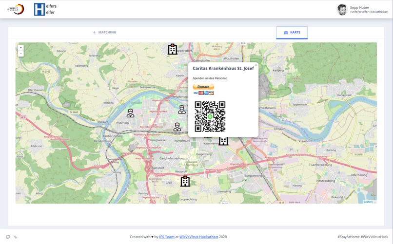393x244 pixels.
Task: Click the Neutraubling label on map
Action: [325, 181]
